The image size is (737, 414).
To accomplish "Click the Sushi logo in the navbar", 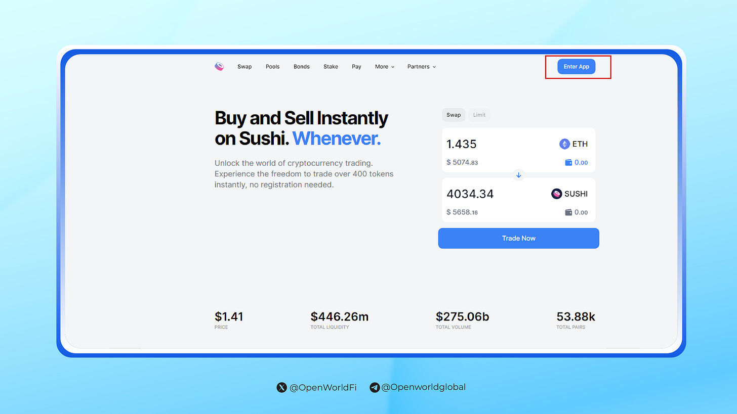I will click(219, 66).
